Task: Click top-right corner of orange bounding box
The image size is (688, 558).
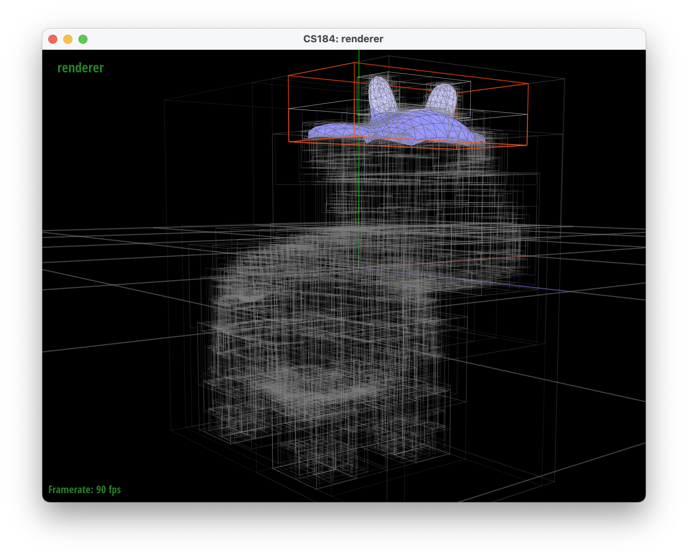Action: pos(528,84)
